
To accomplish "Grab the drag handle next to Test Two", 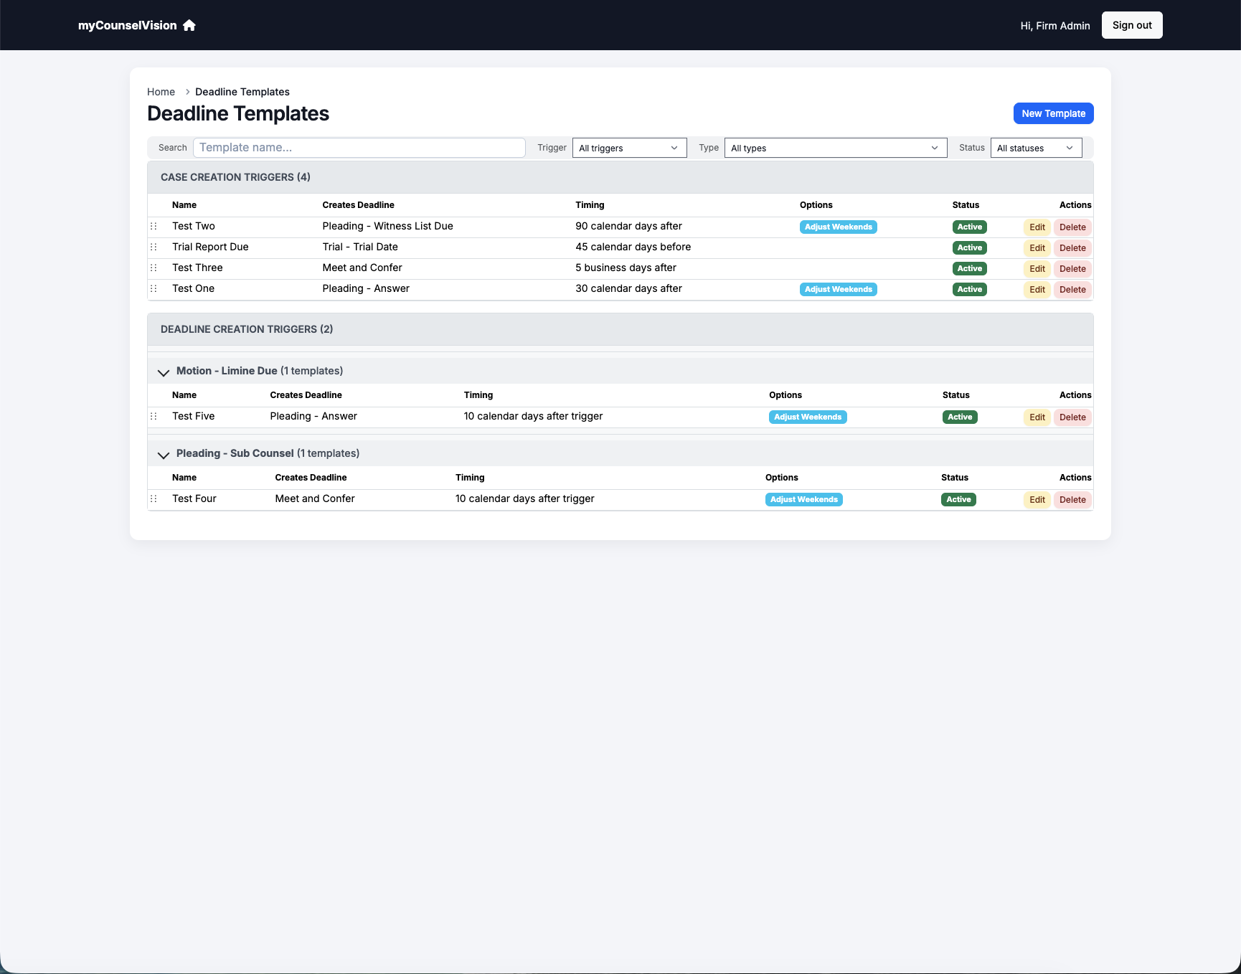I will (x=154, y=226).
